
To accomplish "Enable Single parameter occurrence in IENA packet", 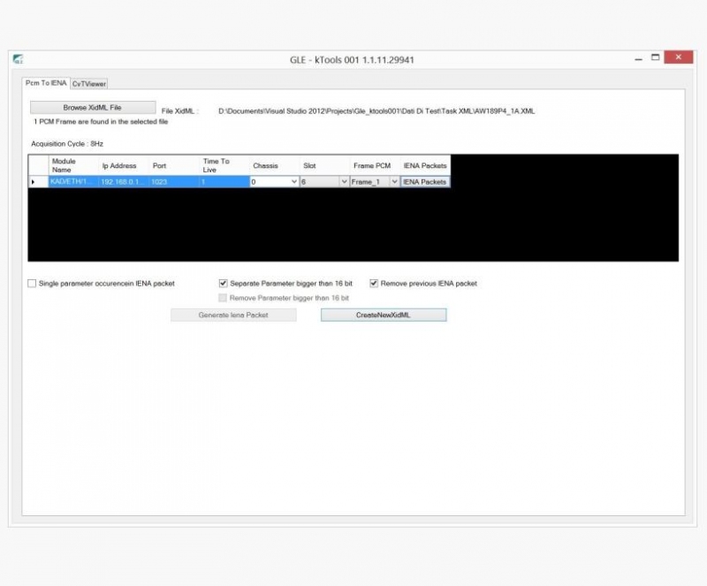I will [33, 284].
